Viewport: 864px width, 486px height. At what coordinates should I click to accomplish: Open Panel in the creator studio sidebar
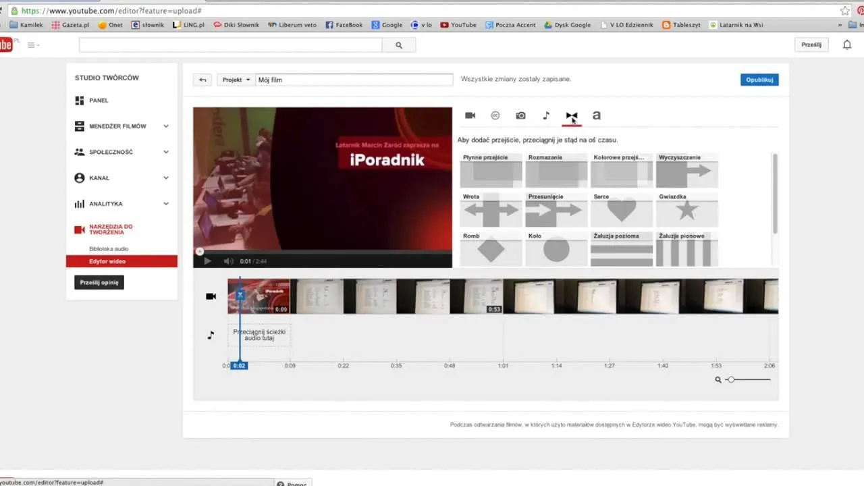coord(99,101)
